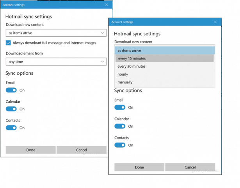Click the dropdown chevron beside 'any time'
Screen dimensions: 240x188
tap(102, 61)
